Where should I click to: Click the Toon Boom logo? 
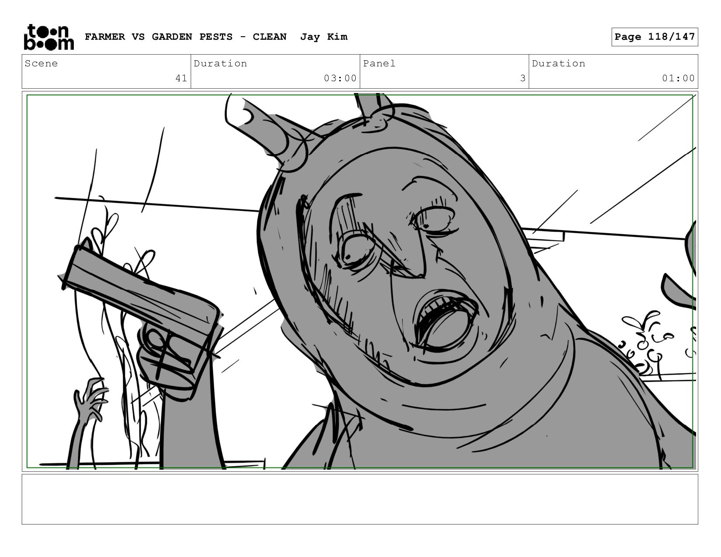tap(49, 37)
